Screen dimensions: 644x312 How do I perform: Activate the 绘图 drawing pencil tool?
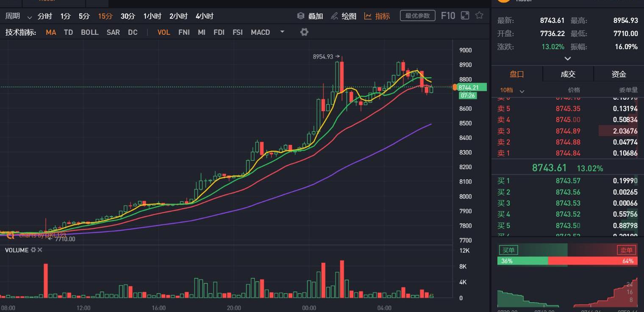pyautogui.click(x=334, y=16)
